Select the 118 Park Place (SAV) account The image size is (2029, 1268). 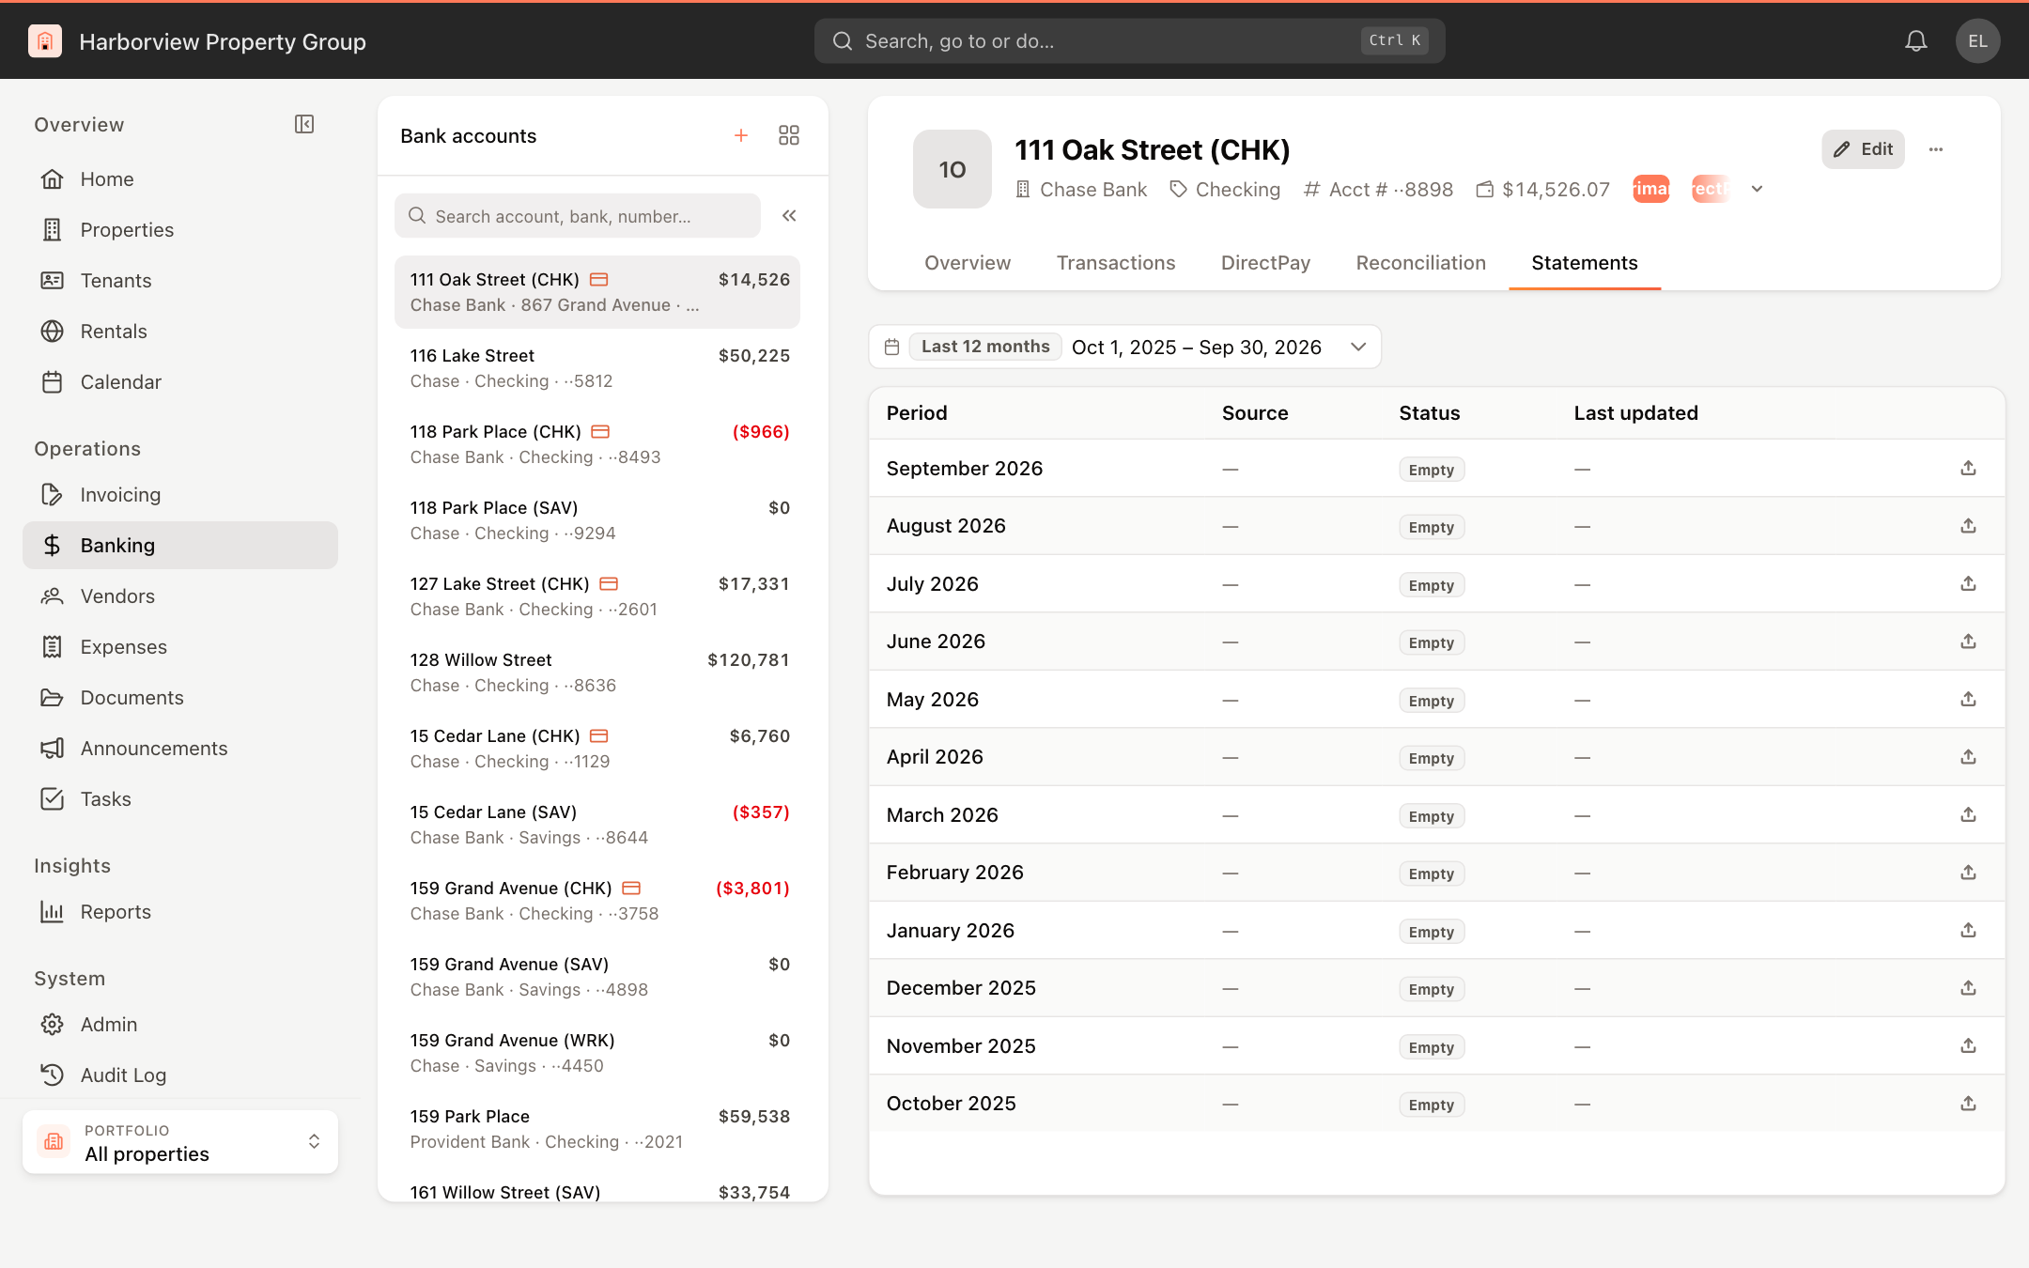597,520
